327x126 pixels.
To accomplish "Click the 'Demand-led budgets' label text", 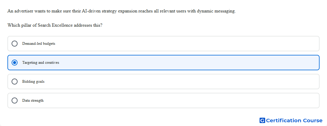I will 39,44.
